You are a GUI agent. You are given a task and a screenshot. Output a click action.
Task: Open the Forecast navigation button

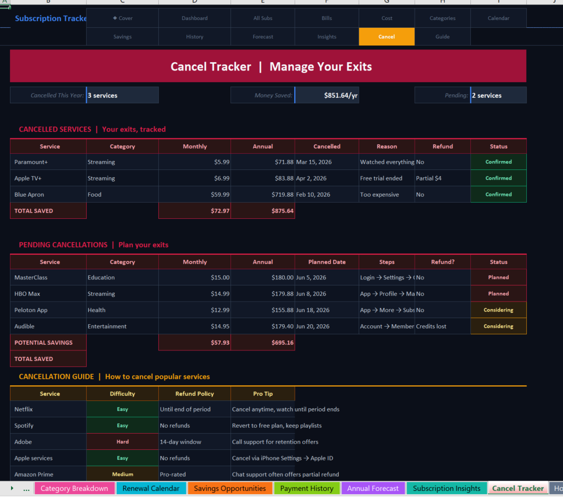tap(263, 37)
